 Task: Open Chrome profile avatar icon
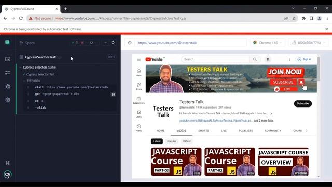(x=319, y=18)
